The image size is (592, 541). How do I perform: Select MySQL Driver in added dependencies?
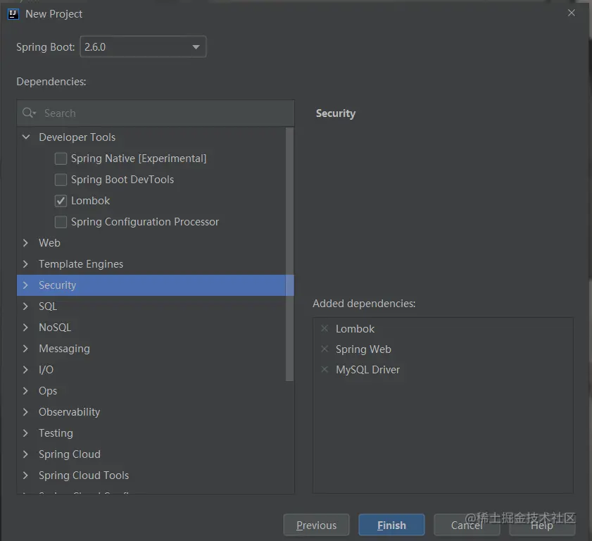(x=367, y=370)
